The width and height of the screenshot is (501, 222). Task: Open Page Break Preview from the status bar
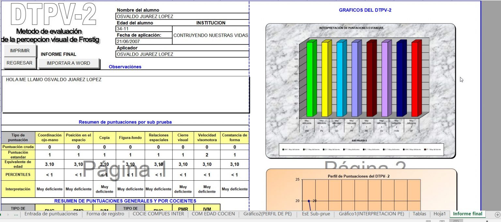(456, 221)
